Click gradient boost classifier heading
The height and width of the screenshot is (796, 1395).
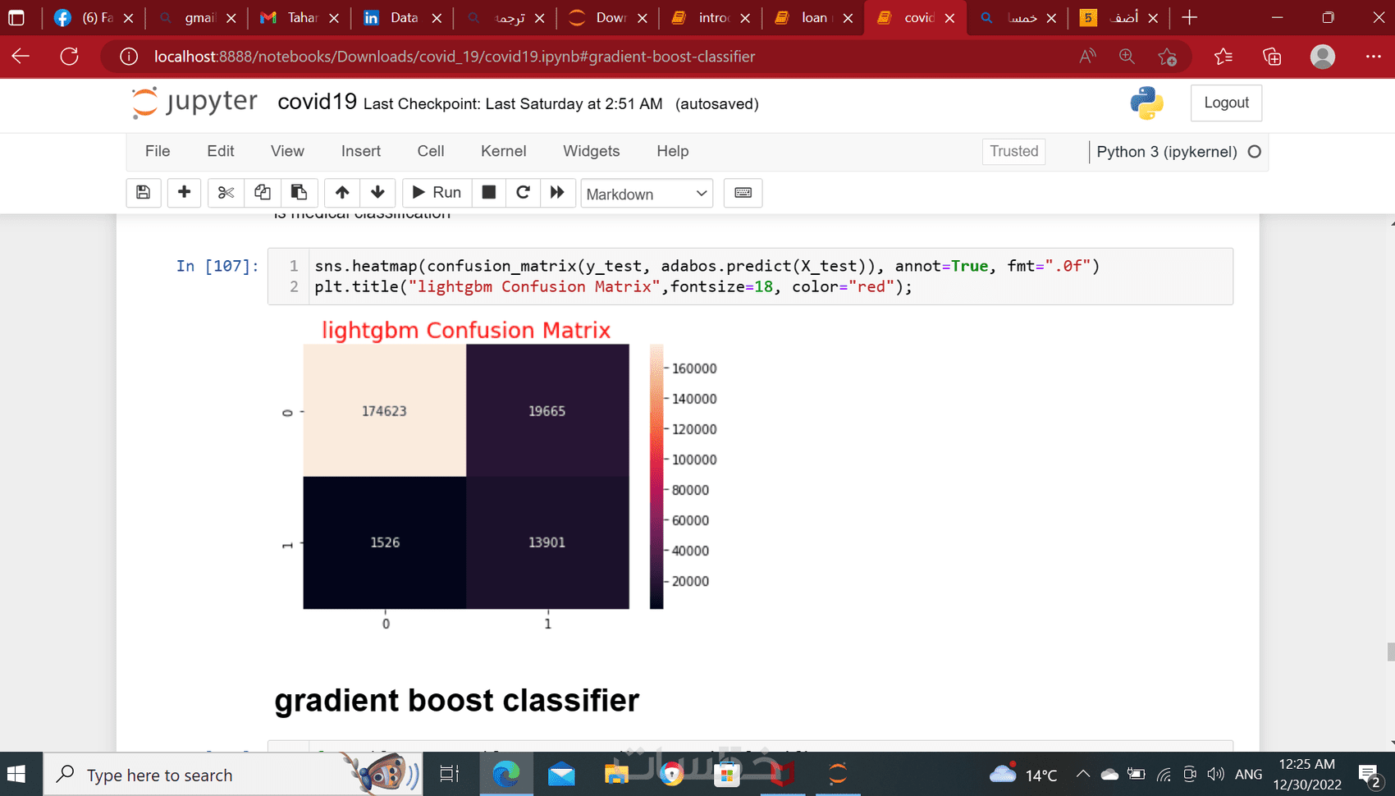click(456, 700)
